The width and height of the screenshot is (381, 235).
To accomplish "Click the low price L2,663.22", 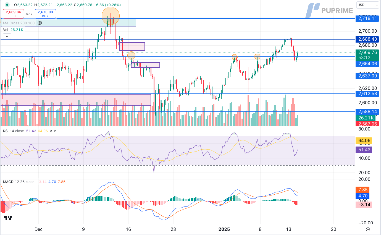I will (63, 5).
